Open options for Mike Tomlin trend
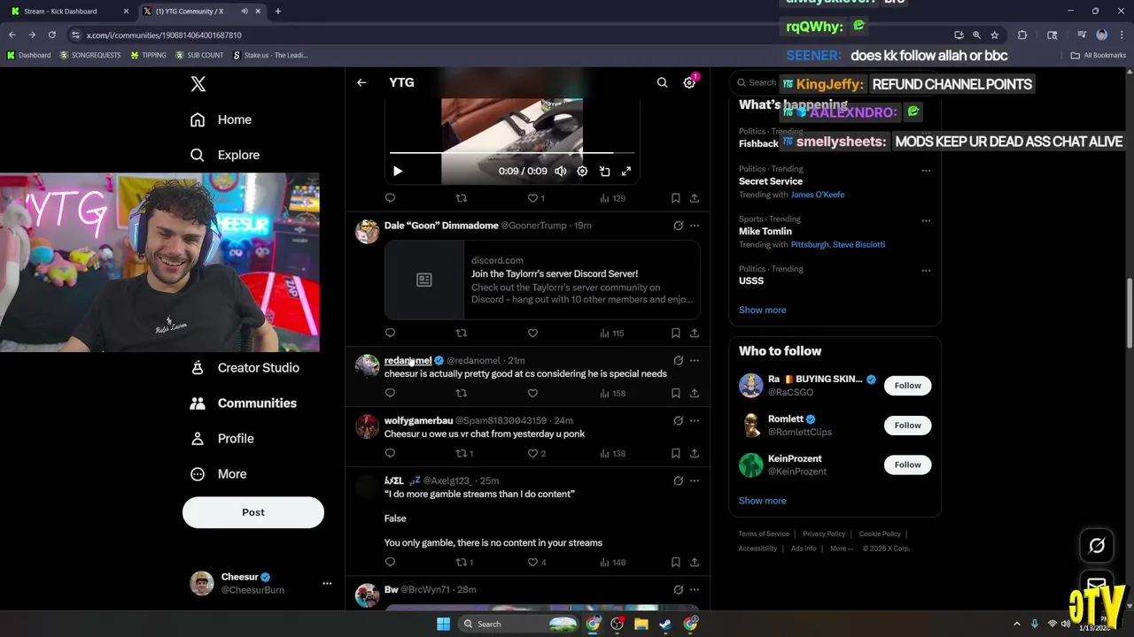The height and width of the screenshot is (637, 1134). pos(926,220)
